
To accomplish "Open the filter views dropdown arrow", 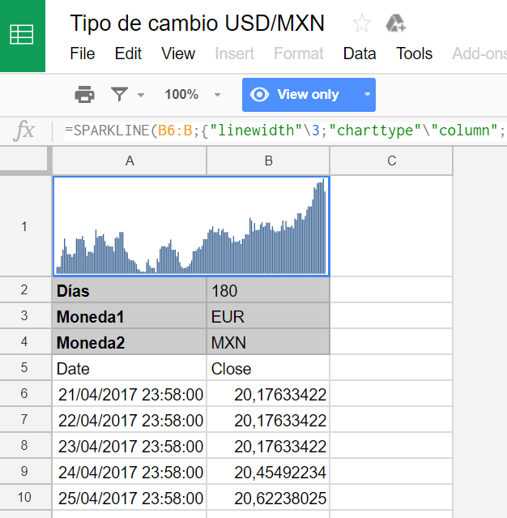I will 141,95.
